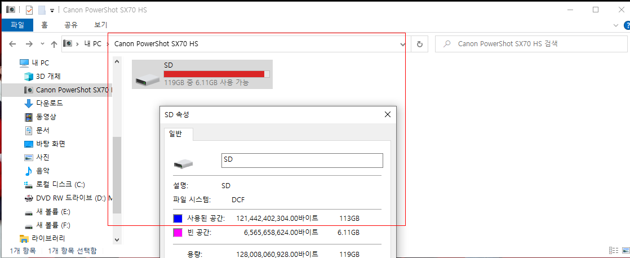Open chevron after 내 PC breadcrumb
The width and height of the screenshot is (630, 258).
108,44
